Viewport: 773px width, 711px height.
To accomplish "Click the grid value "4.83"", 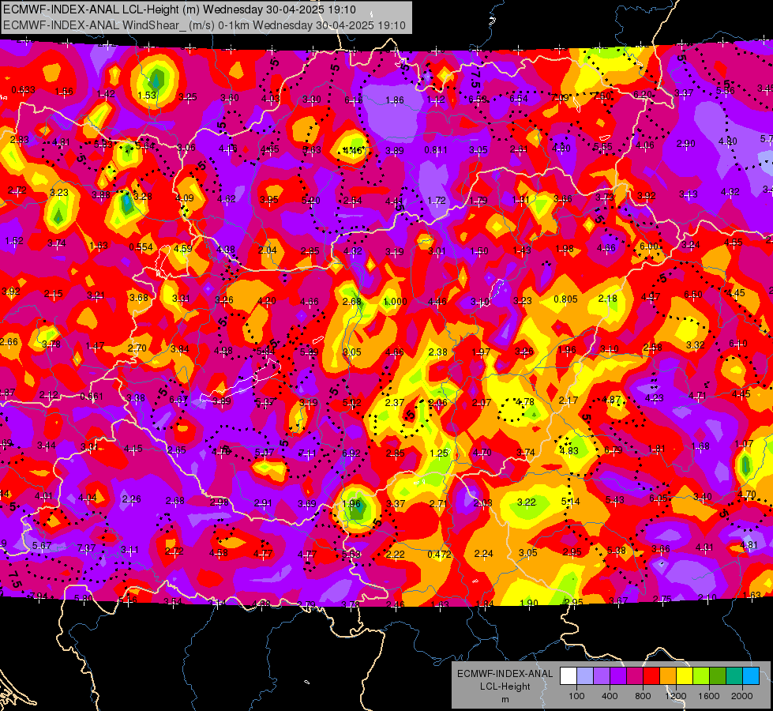I will (569, 450).
